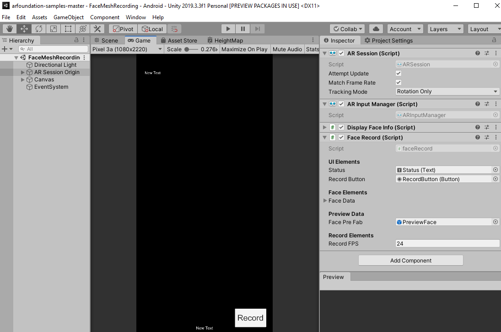Open Game view tab options menu
501x332 pixels.
pos(313,40)
